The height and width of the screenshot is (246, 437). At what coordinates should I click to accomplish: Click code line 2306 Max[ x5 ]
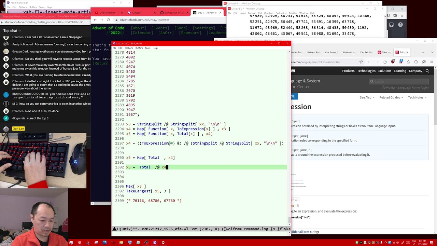coord(136,186)
